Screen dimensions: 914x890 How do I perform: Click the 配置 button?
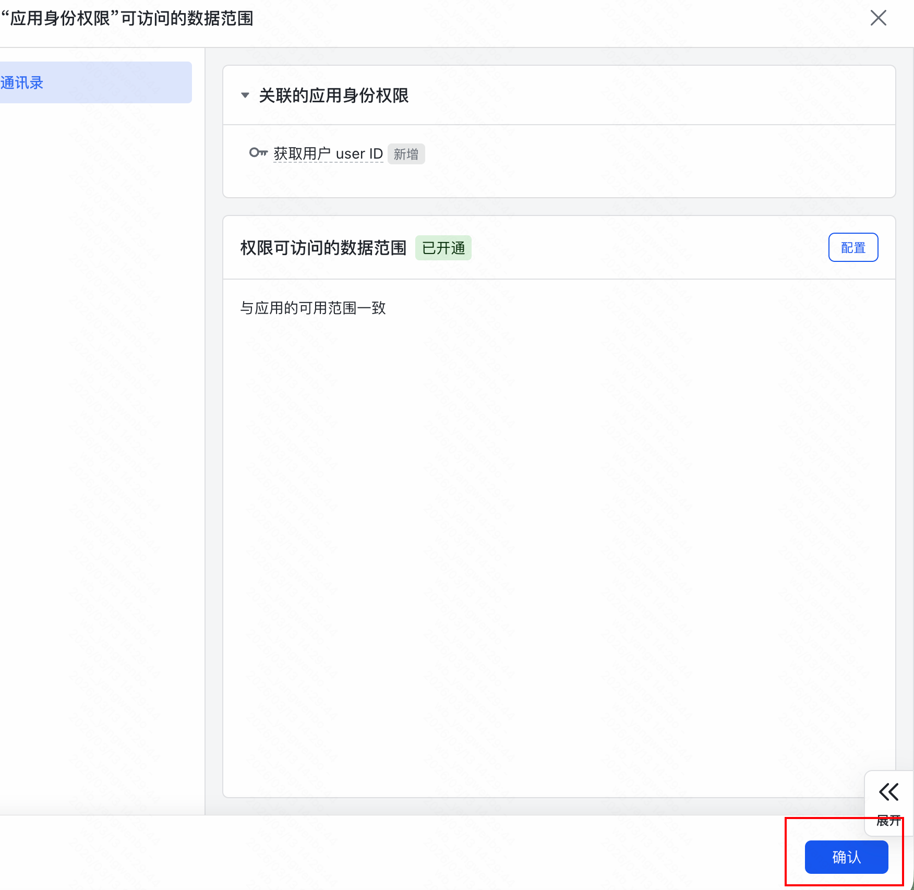pos(853,247)
